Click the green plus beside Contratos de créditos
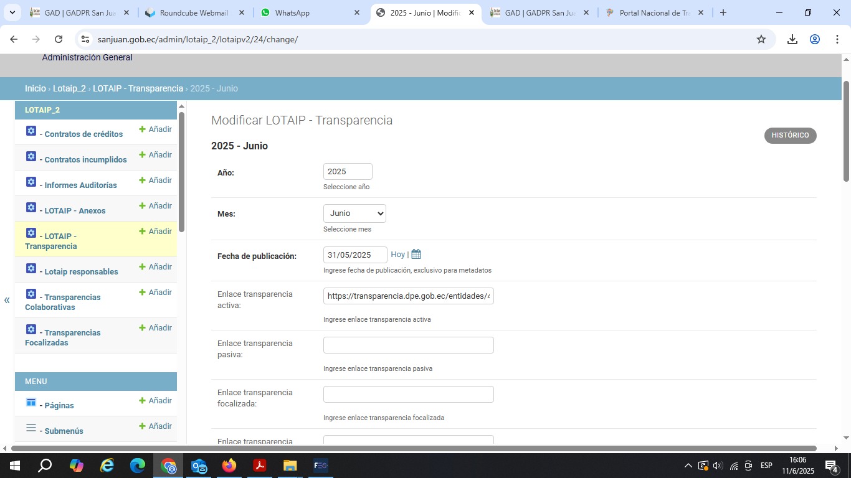Viewport: 851px width, 478px height. pyautogui.click(x=142, y=129)
